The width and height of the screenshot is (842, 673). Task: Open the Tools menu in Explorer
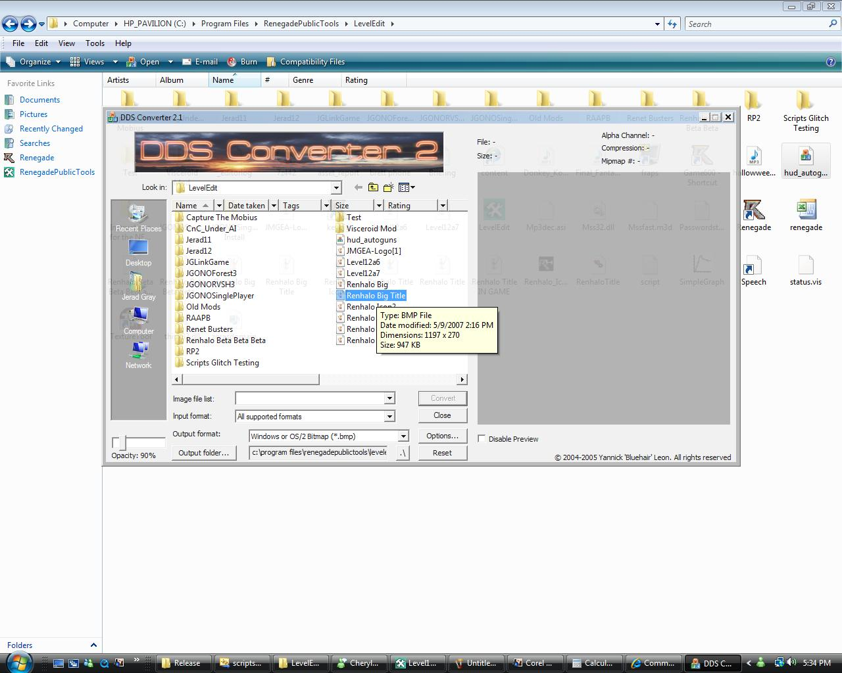[x=95, y=43]
